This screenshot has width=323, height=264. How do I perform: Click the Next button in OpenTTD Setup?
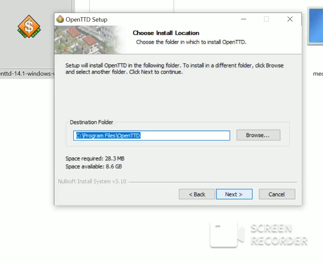[x=234, y=194]
